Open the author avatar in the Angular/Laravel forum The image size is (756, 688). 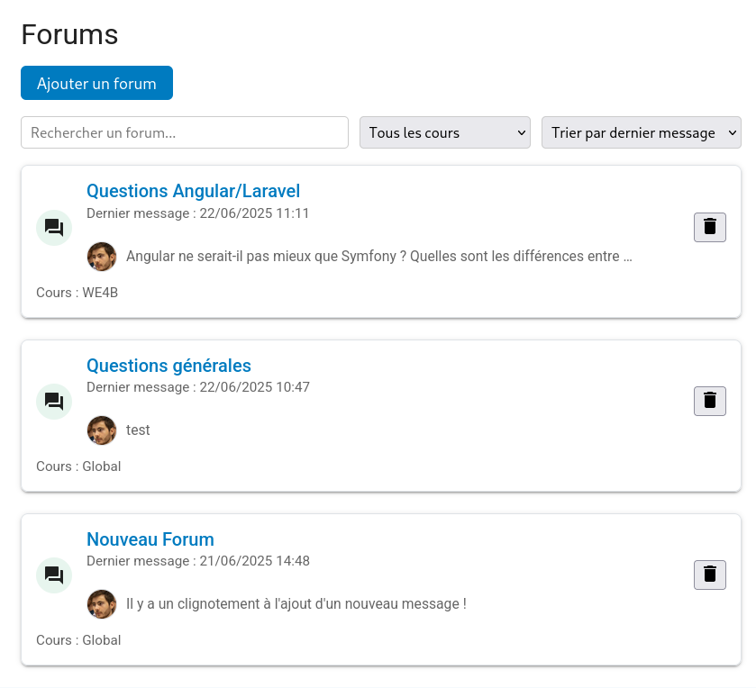(x=101, y=256)
